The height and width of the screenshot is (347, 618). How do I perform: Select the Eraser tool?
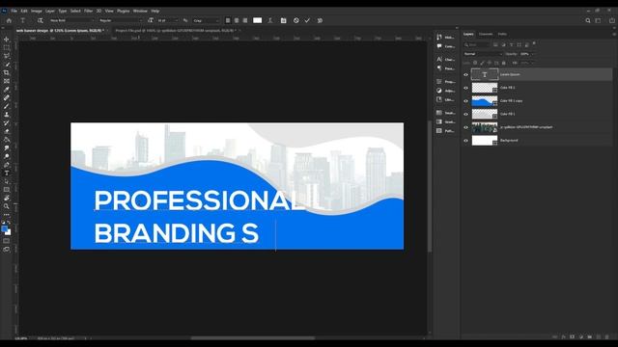[7, 131]
